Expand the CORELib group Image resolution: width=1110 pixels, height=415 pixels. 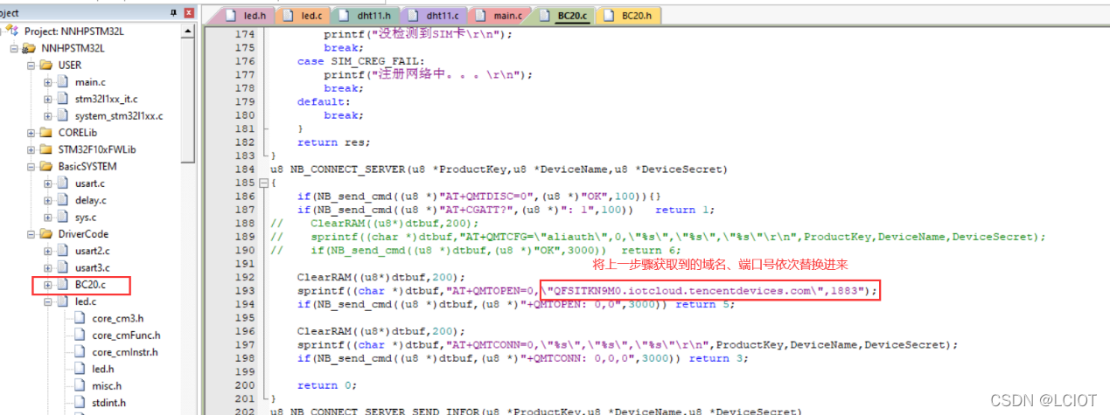coord(31,133)
